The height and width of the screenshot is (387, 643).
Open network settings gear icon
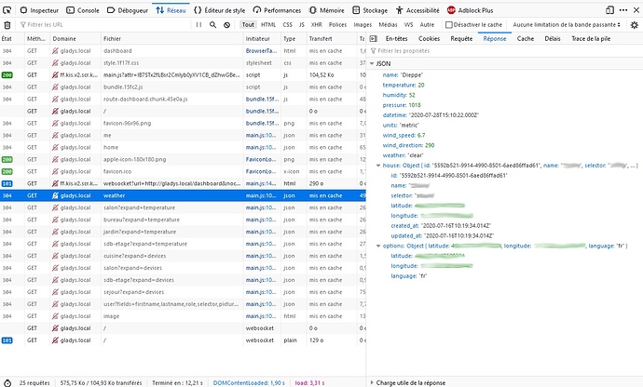tap(635, 25)
